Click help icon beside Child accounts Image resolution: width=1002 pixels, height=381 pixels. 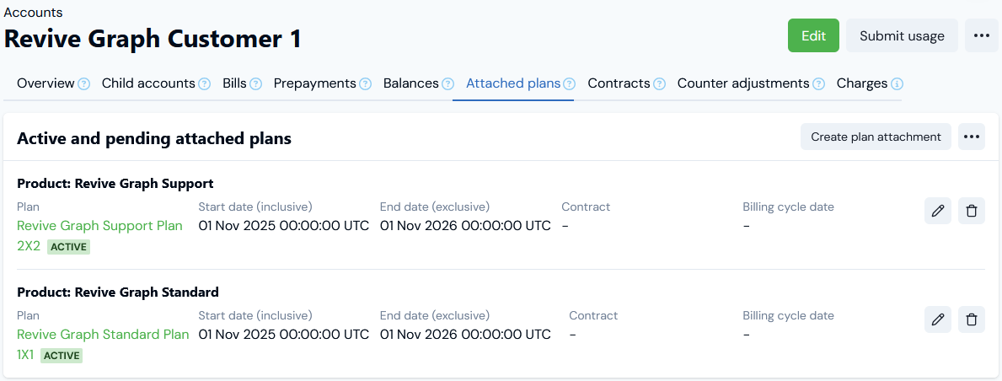point(205,84)
